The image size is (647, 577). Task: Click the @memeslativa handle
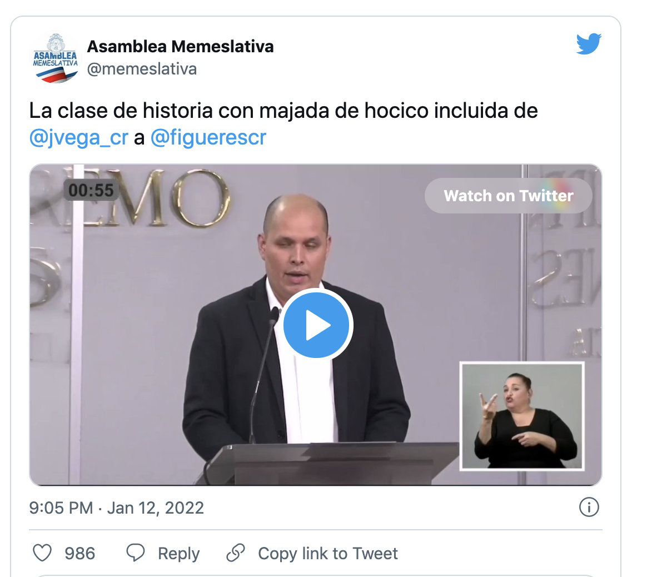tap(142, 69)
